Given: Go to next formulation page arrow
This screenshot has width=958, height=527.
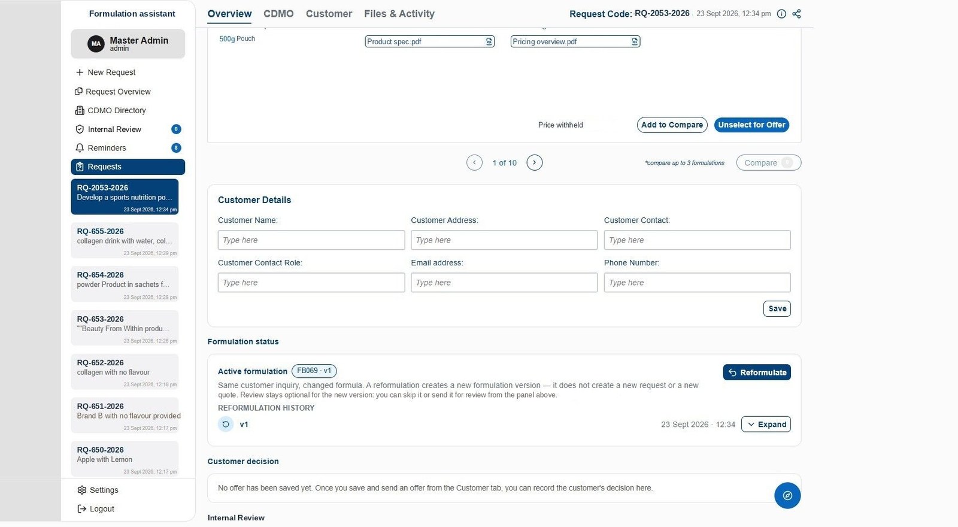Looking at the screenshot, I should pos(535,162).
